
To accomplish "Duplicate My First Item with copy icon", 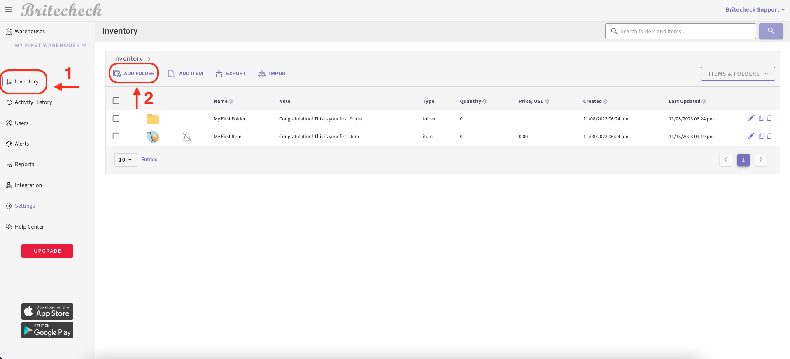I will (x=762, y=136).
